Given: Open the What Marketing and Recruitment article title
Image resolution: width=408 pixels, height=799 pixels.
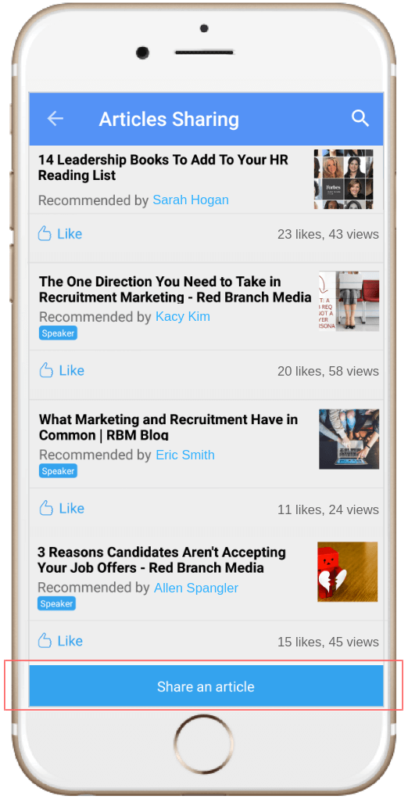Looking at the screenshot, I should click(x=168, y=427).
